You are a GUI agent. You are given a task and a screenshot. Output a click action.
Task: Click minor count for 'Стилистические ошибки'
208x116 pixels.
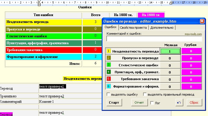(170, 65)
